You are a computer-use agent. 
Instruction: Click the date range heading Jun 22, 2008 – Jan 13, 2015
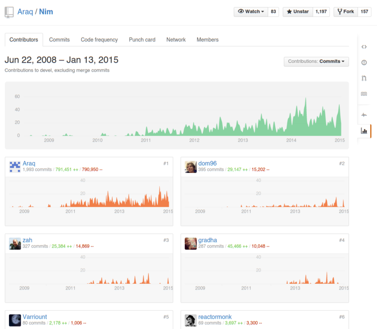pyautogui.click(x=62, y=60)
